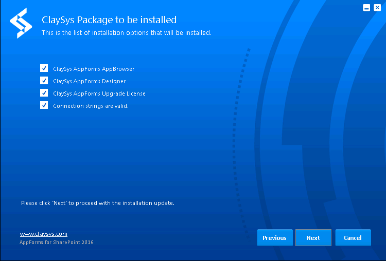Close the installer window
Viewport: 386px width, 261px height.
tap(377, 8)
